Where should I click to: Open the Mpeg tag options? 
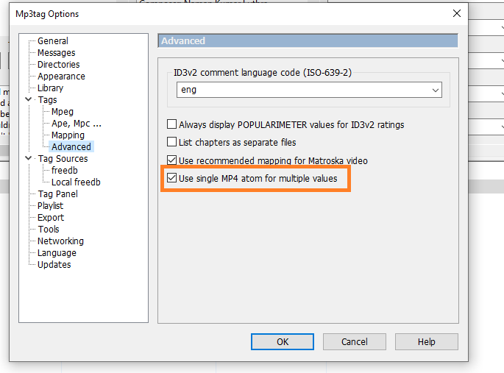[63, 112]
